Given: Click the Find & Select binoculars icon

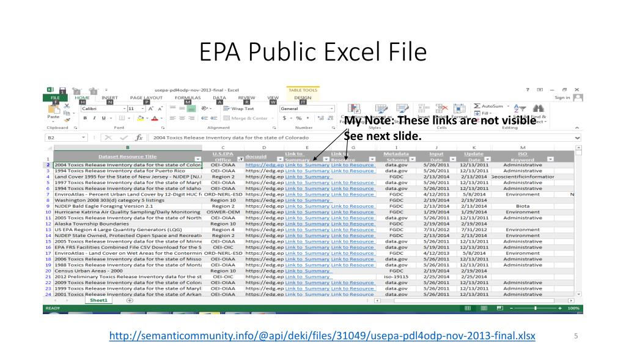Looking at the screenshot, I should coord(538,109).
